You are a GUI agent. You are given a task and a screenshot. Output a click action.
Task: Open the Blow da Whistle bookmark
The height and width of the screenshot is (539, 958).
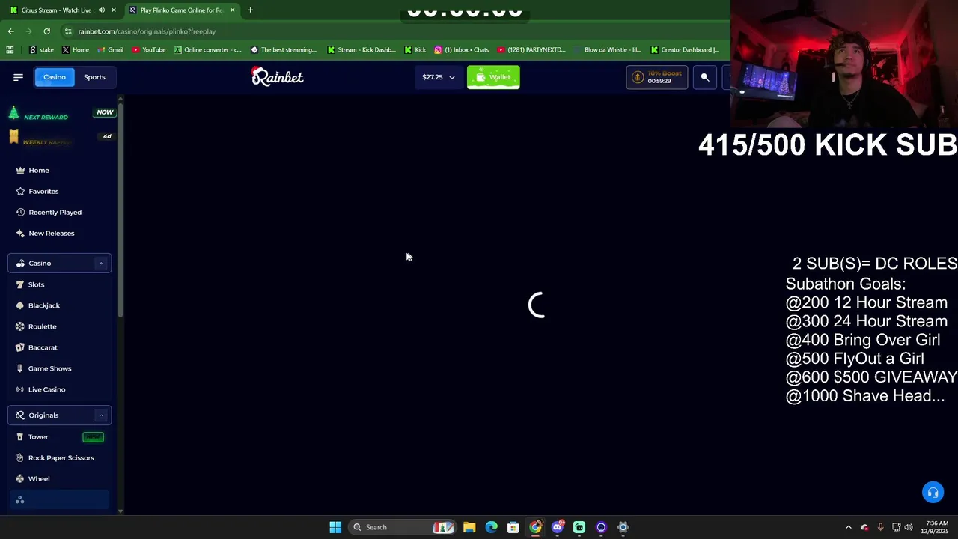tap(606, 50)
